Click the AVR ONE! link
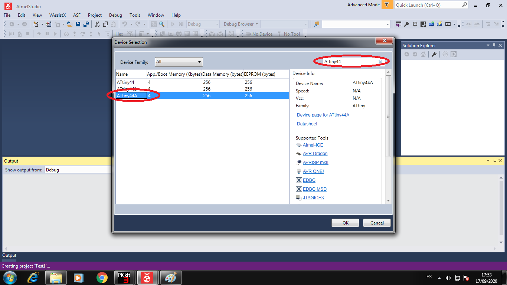This screenshot has width=507, height=285. tap(313, 171)
